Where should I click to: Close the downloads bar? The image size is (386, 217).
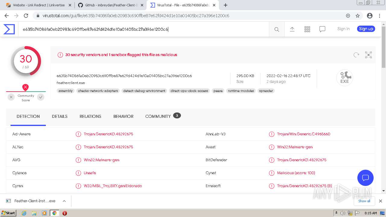[x=381, y=201]
